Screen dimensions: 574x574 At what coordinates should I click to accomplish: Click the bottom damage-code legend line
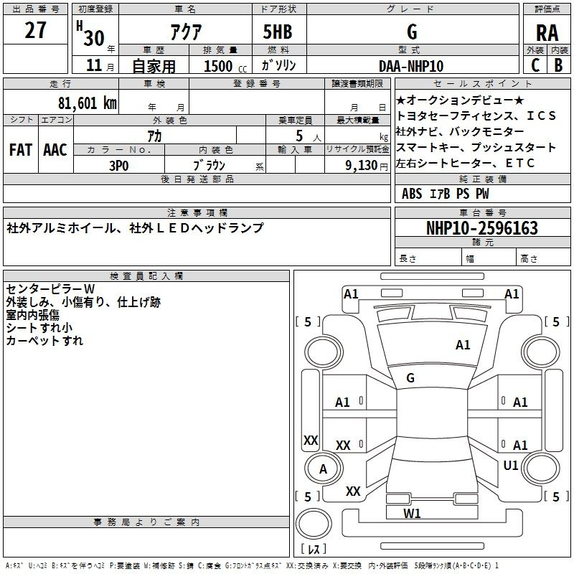[252, 565]
